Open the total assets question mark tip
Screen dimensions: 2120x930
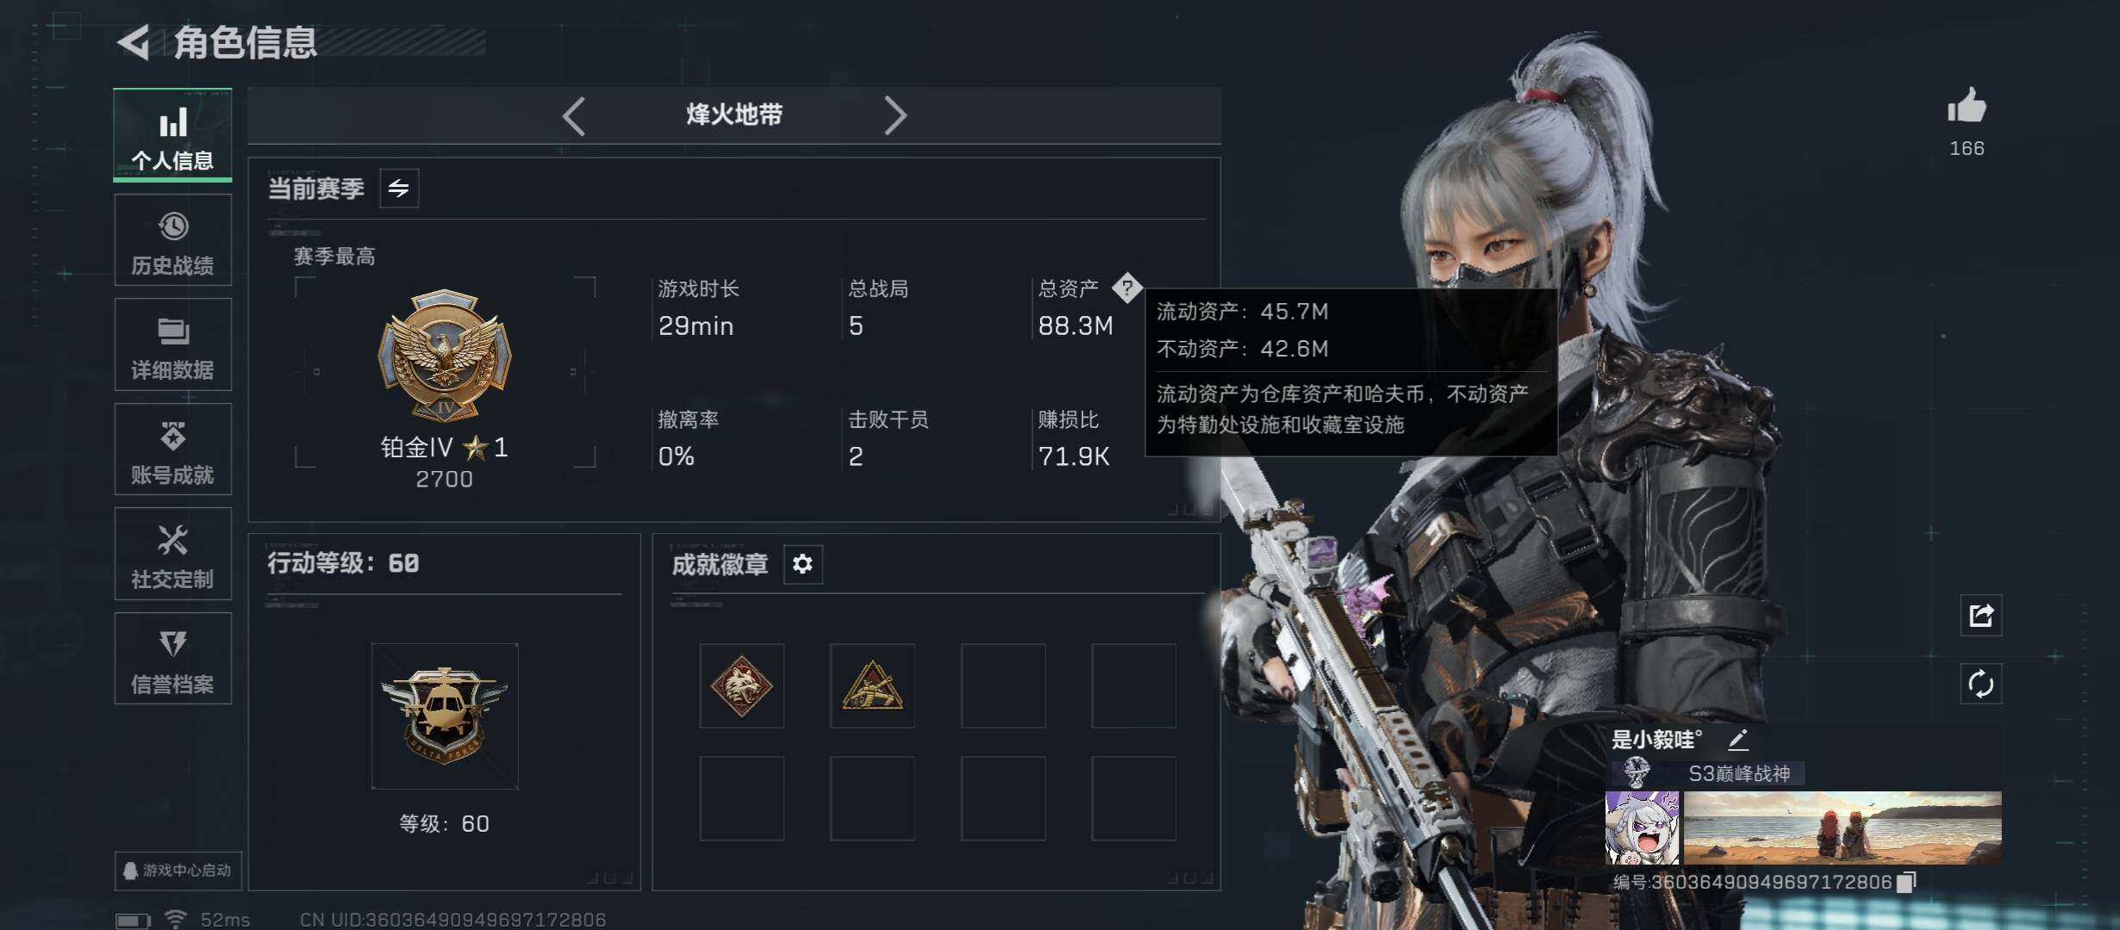point(1126,288)
